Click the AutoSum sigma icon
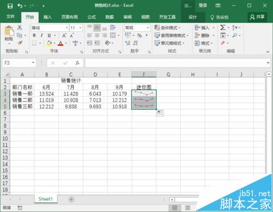The image size is (273, 212). (x=223, y=28)
